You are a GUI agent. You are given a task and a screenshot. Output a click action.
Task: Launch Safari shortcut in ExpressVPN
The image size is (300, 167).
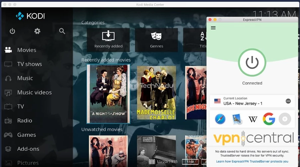tap(220, 119)
